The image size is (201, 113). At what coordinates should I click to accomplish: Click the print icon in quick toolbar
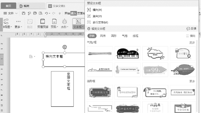[x=35, y=13]
